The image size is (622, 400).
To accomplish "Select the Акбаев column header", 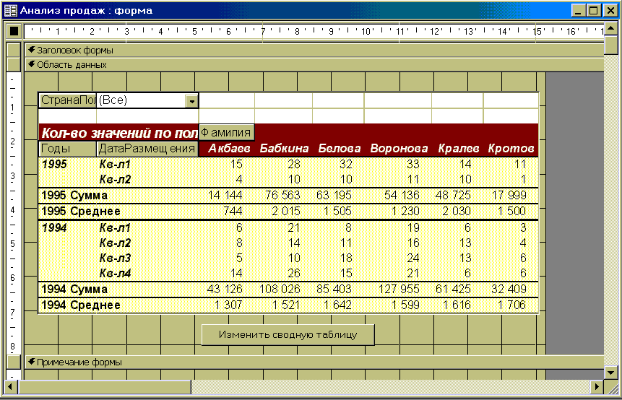I will (229, 148).
